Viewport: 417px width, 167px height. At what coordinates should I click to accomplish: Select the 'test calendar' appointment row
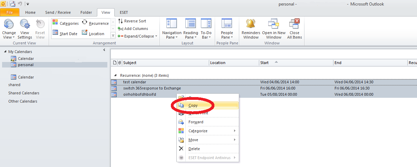point(264,82)
